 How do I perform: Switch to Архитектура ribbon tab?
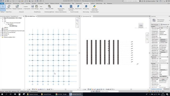click(8, 3)
